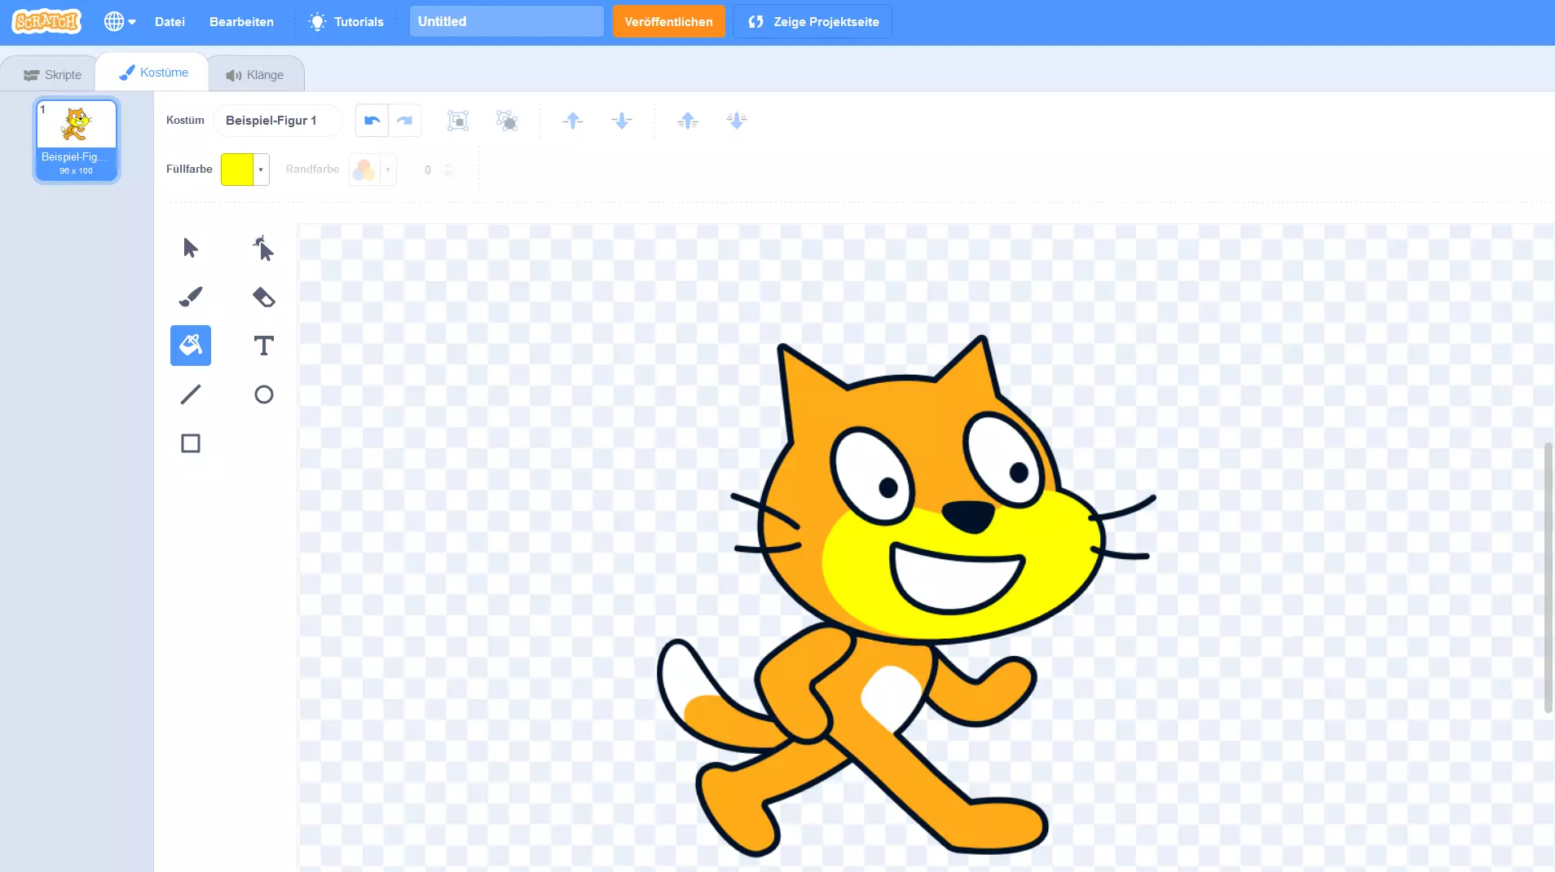The width and height of the screenshot is (1555, 872).
Task: Open the language selection globe menu
Action: pyautogui.click(x=118, y=20)
